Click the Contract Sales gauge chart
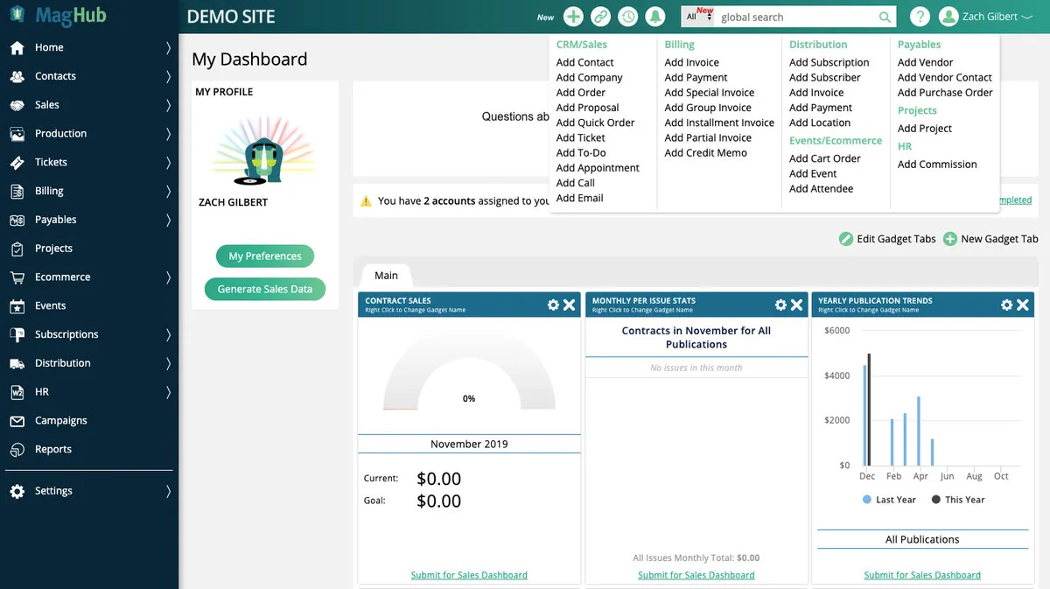 pos(469,373)
